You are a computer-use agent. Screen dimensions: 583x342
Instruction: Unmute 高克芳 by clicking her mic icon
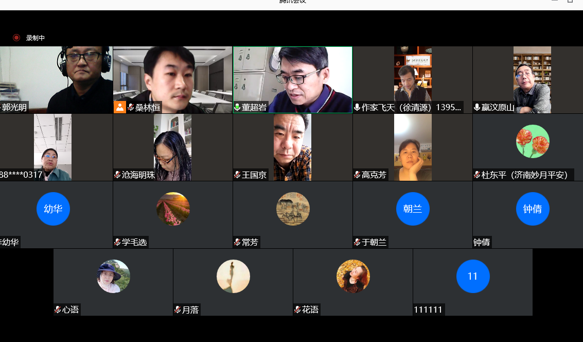pos(358,175)
